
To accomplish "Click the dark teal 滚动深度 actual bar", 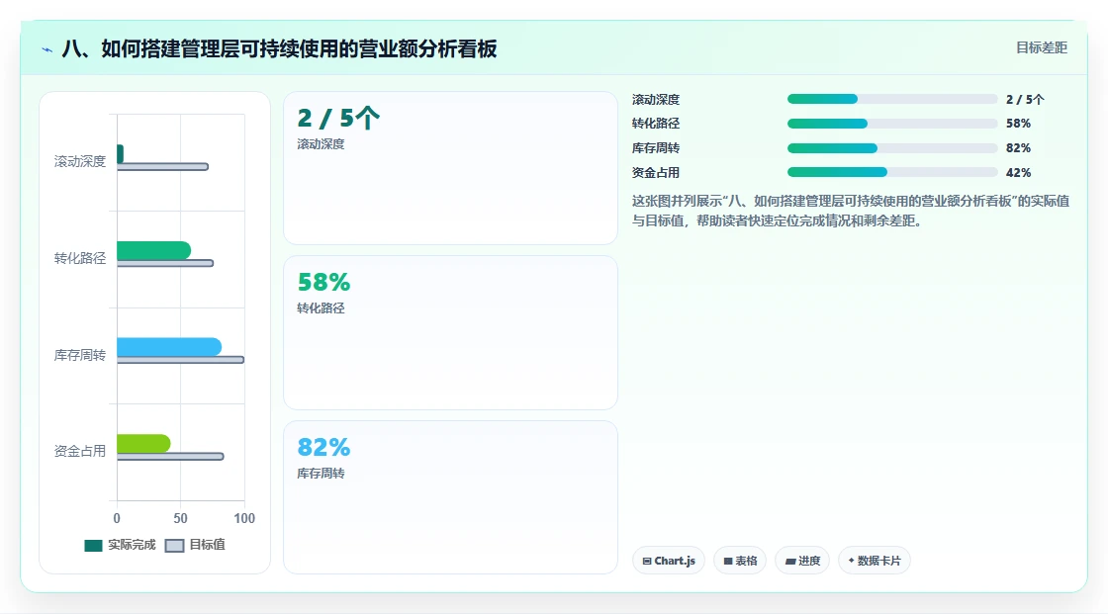I will (120, 154).
